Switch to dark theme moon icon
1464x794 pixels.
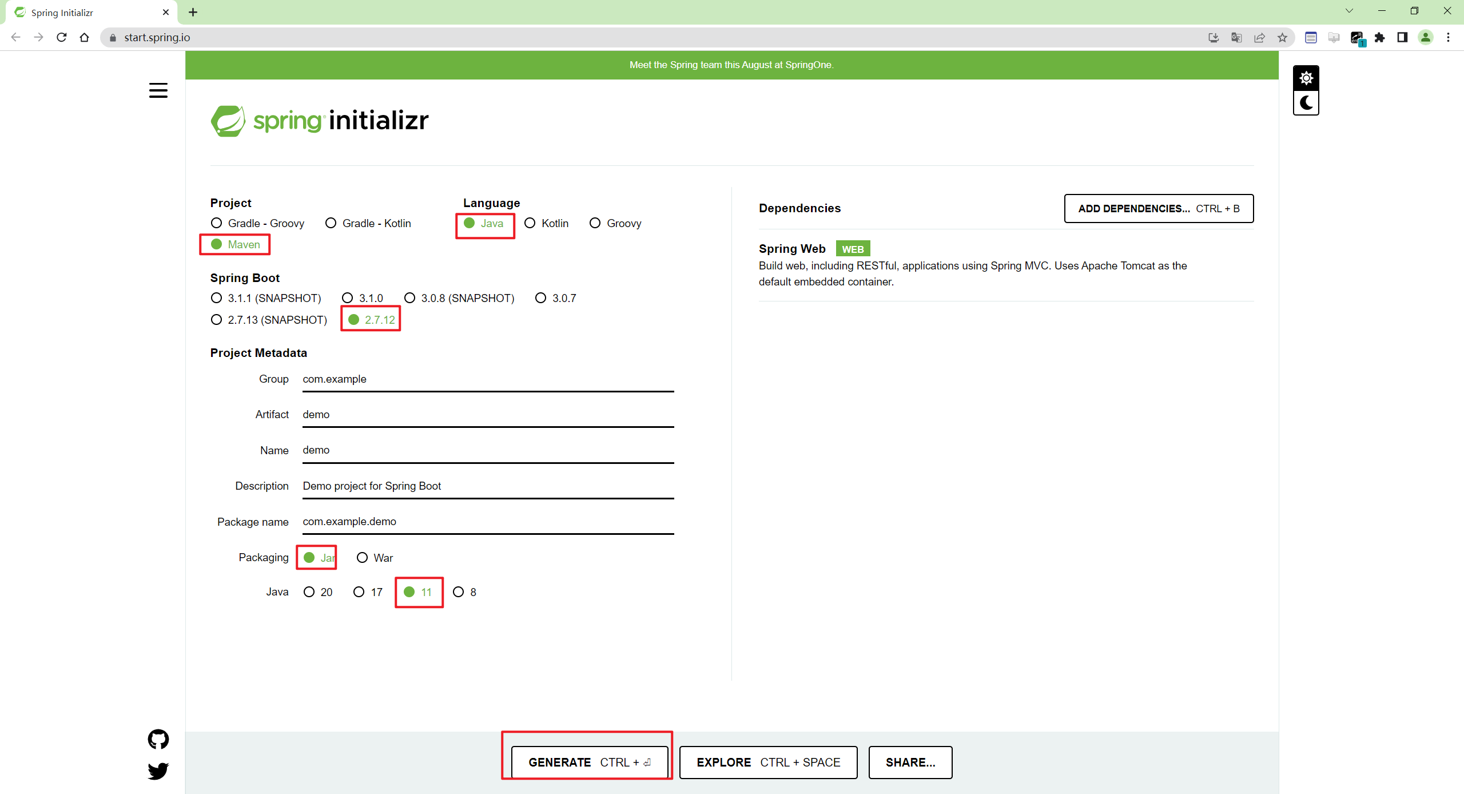pyautogui.click(x=1306, y=103)
